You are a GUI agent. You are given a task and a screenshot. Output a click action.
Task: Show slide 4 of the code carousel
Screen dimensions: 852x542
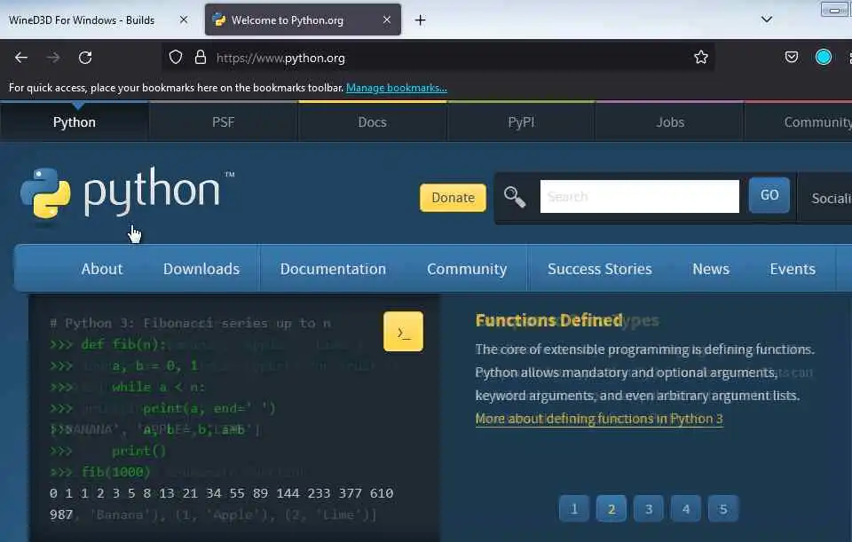point(686,509)
